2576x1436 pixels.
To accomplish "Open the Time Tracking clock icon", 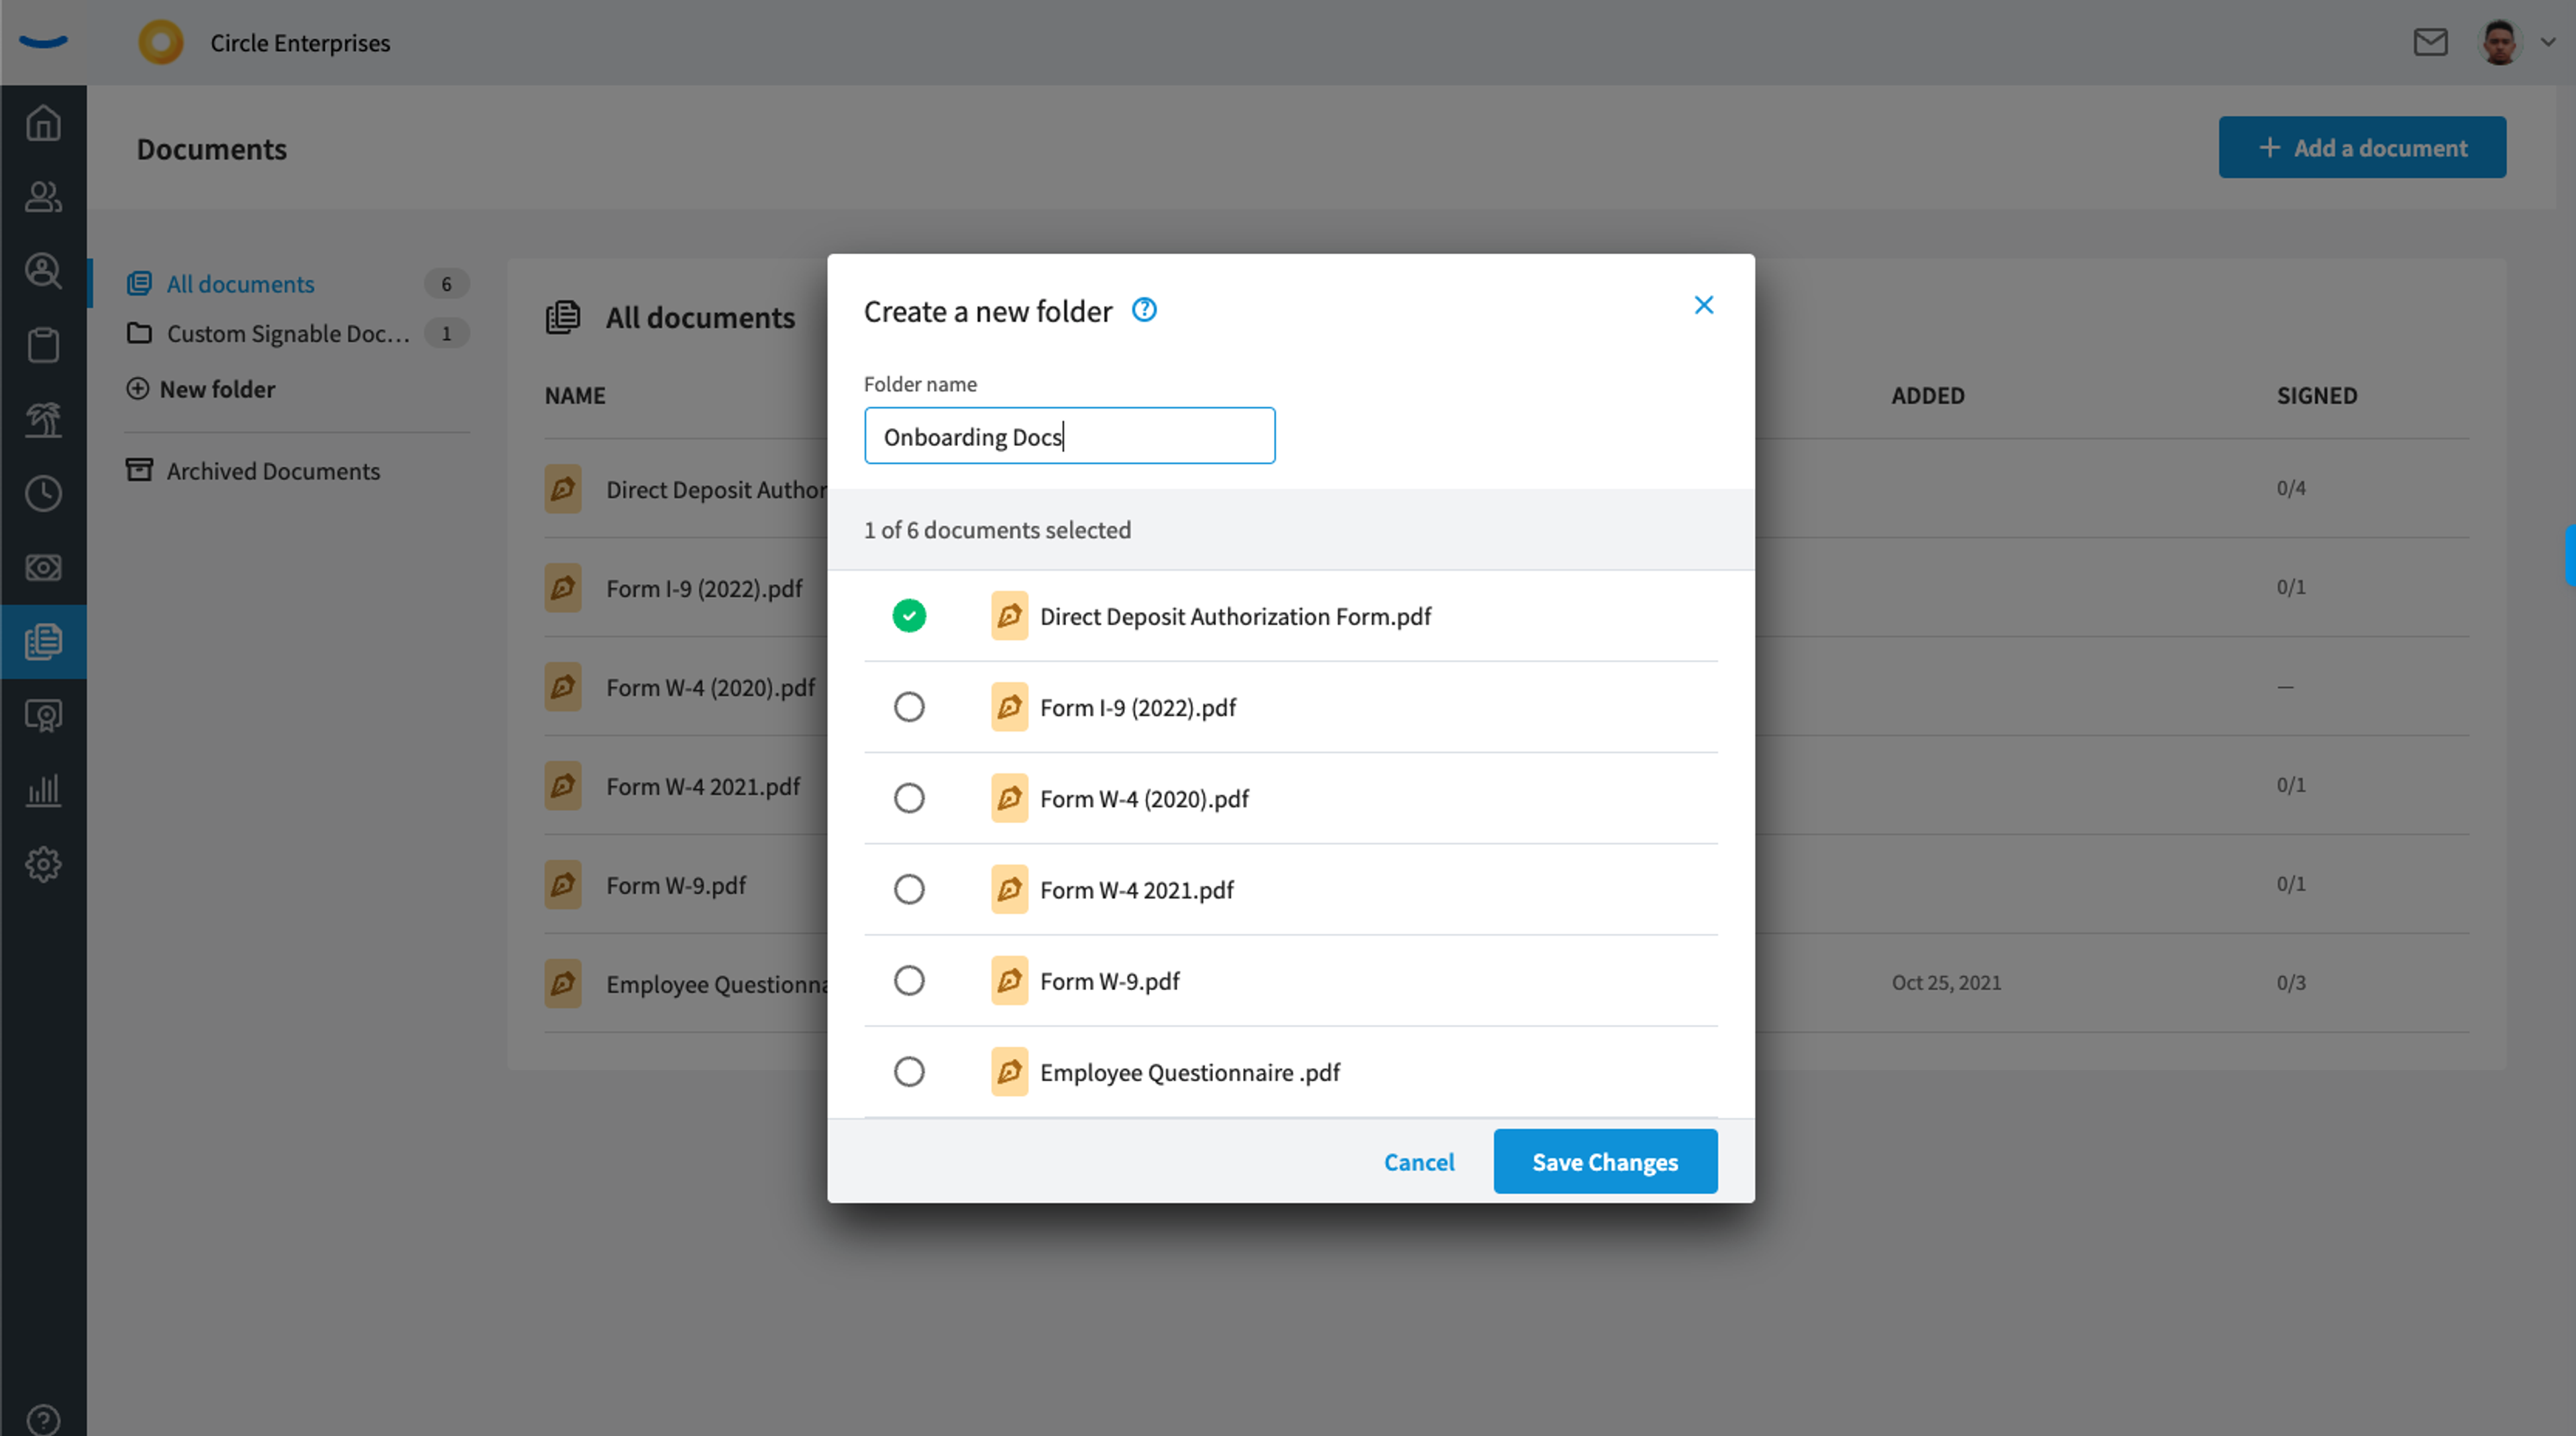I will coord(43,493).
